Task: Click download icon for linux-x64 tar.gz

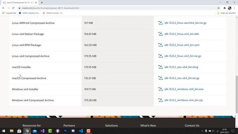Action: tap(160, 56)
